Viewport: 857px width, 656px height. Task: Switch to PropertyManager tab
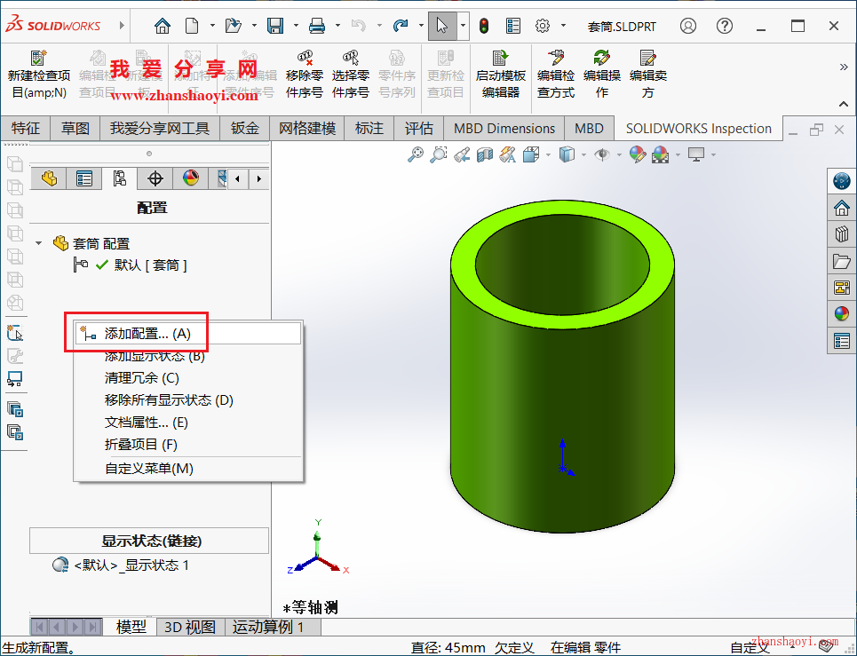coord(84,178)
